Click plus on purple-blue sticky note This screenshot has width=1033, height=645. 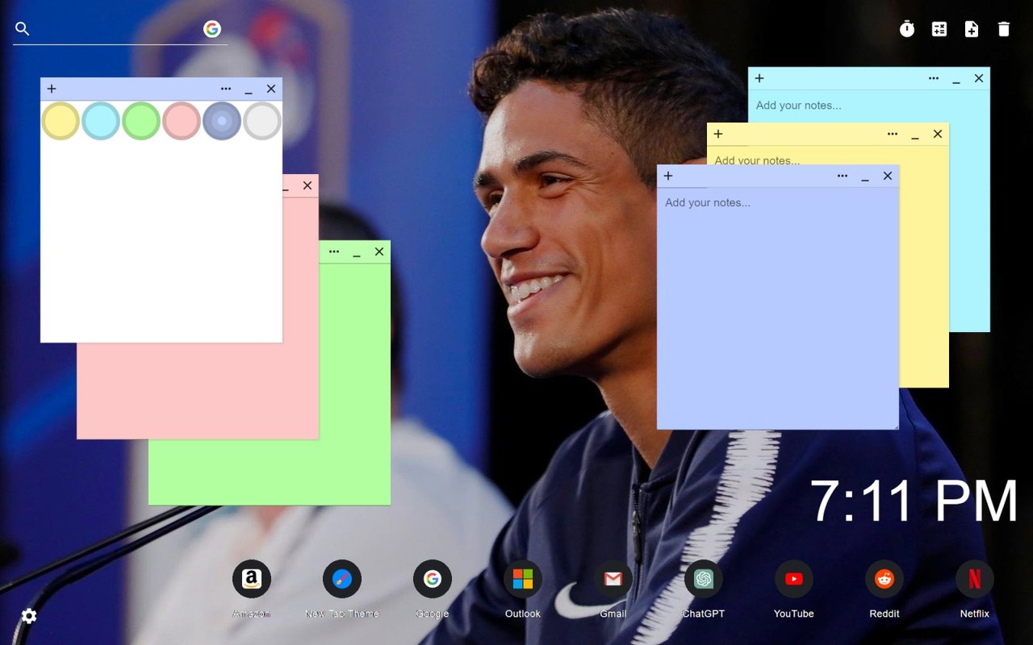tap(668, 176)
